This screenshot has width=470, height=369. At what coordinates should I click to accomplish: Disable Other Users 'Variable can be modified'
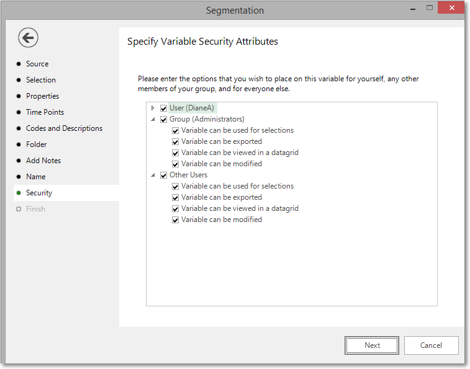pos(175,220)
